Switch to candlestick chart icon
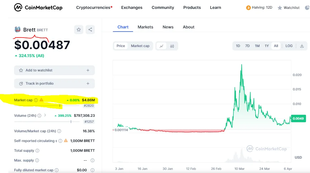 pos(172,46)
